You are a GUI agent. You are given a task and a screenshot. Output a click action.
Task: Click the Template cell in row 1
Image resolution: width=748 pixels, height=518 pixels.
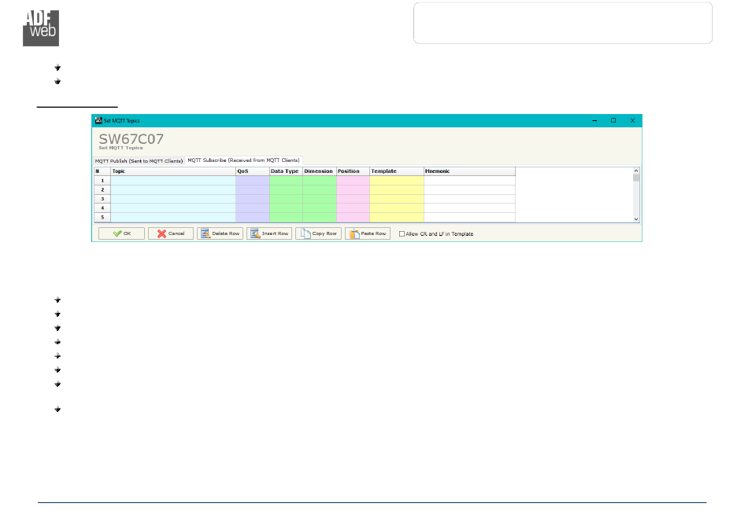(x=396, y=181)
